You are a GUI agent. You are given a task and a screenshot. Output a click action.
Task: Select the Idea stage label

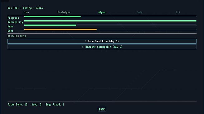point(26,12)
